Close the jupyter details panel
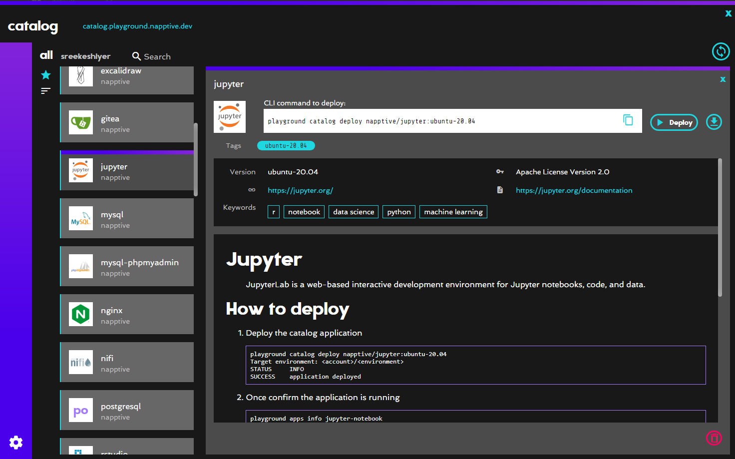The image size is (735, 459). coord(723,79)
